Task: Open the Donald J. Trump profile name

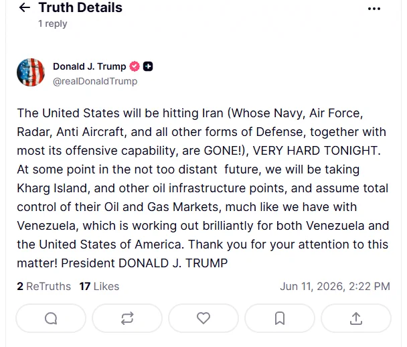Action: (x=90, y=66)
